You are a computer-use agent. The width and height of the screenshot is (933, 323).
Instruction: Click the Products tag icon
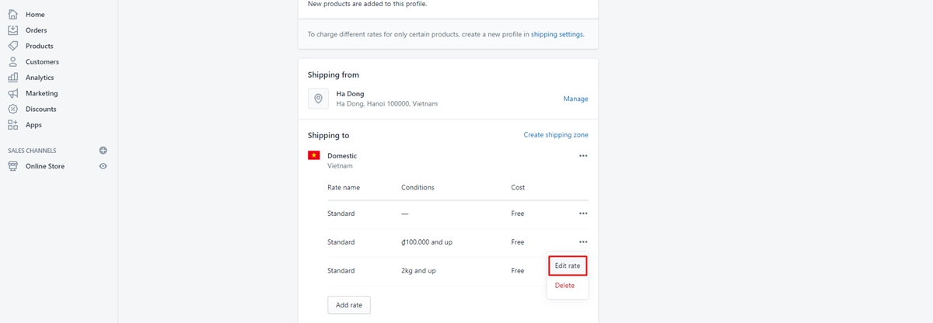point(13,46)
